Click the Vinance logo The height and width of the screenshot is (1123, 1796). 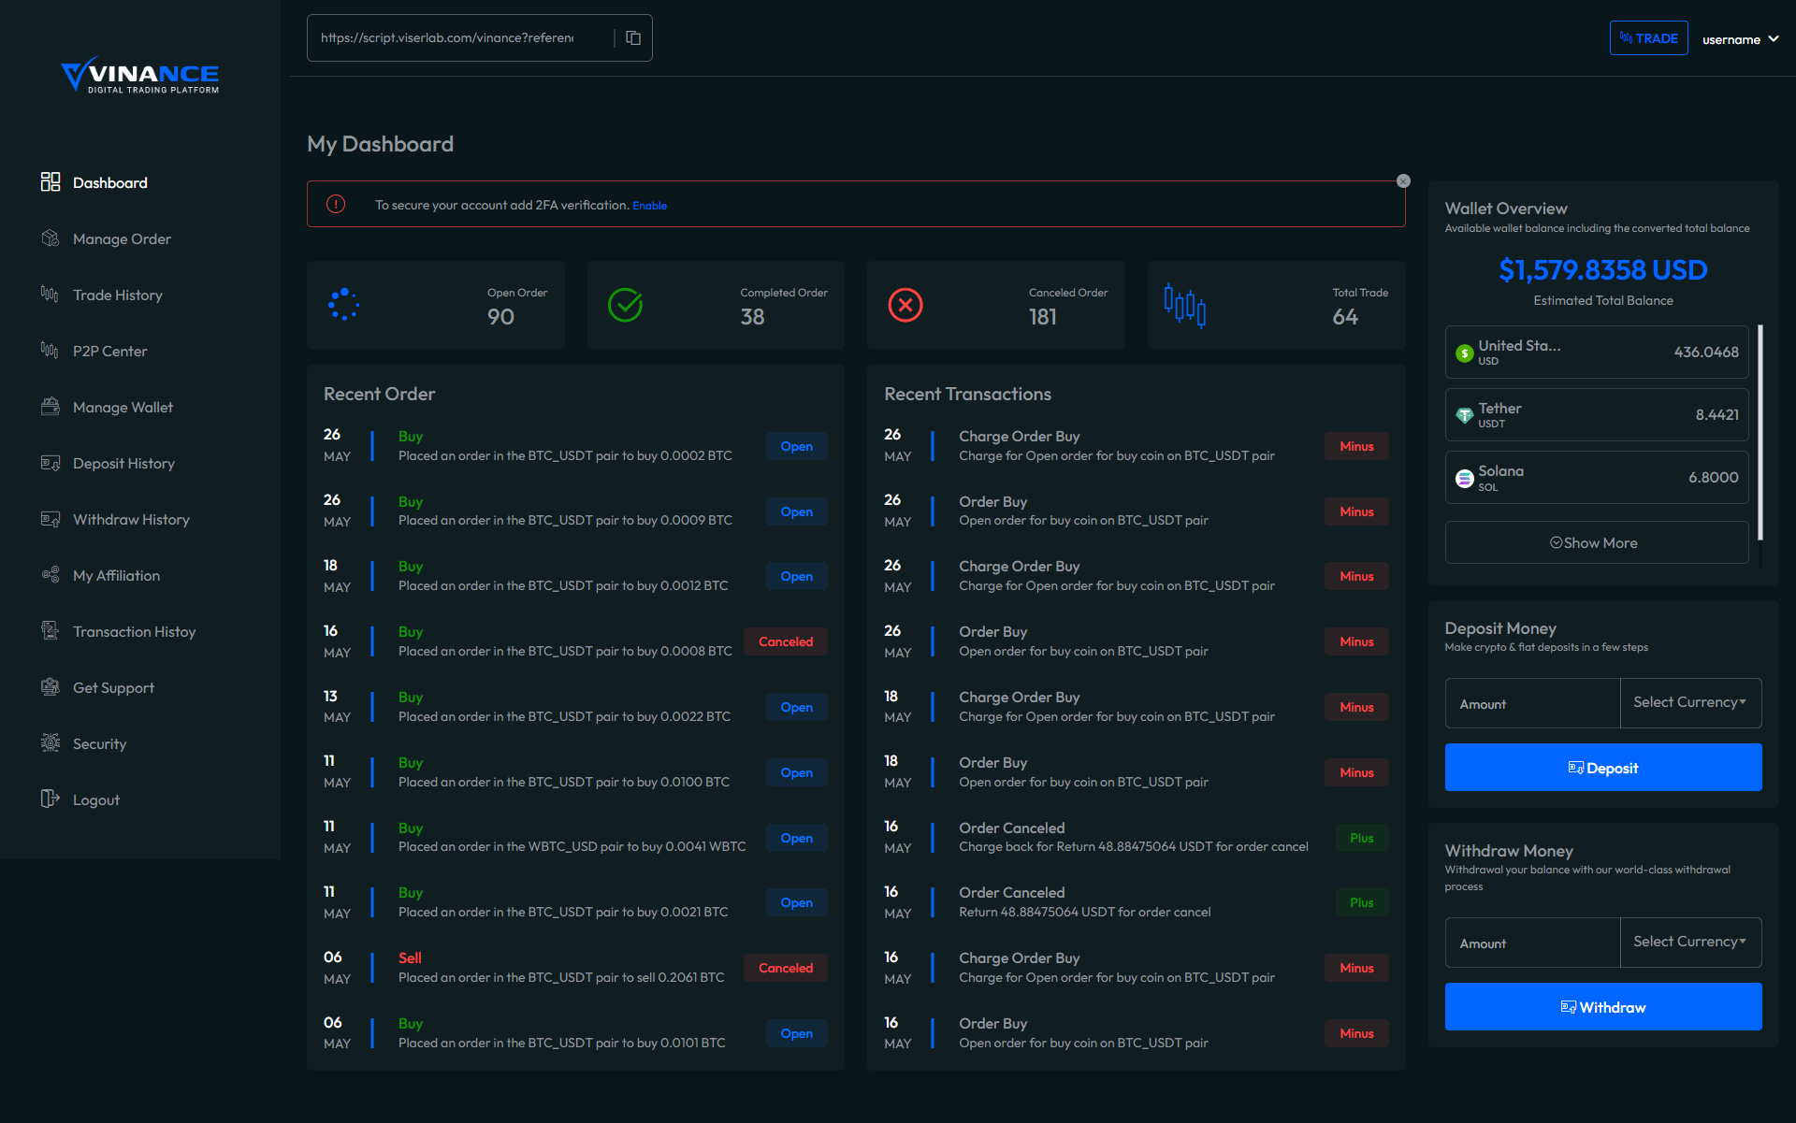click(x=140, y=75)
